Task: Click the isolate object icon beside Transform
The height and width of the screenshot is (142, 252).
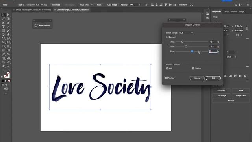Action: click(x=191, y=5)
